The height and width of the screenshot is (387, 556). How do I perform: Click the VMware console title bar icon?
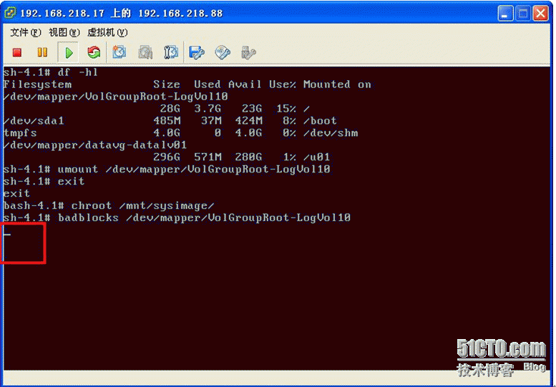(10, 13)
